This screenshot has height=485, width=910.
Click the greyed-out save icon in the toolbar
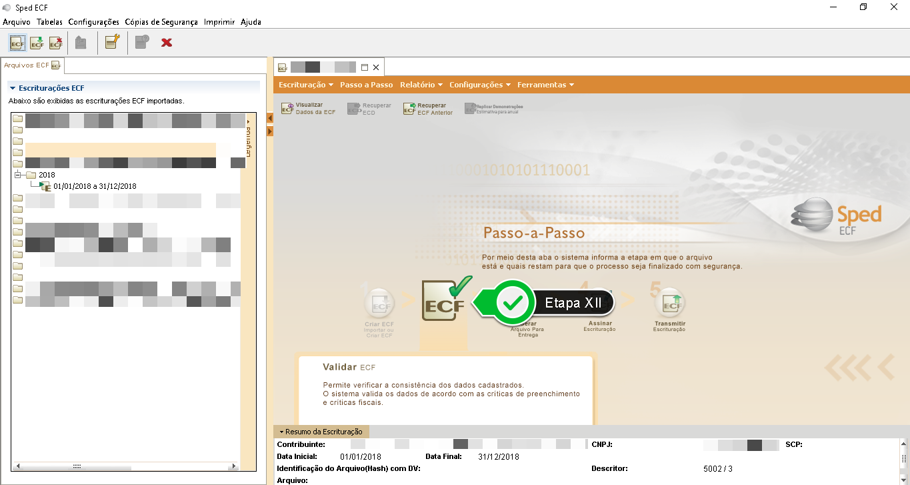81,43
